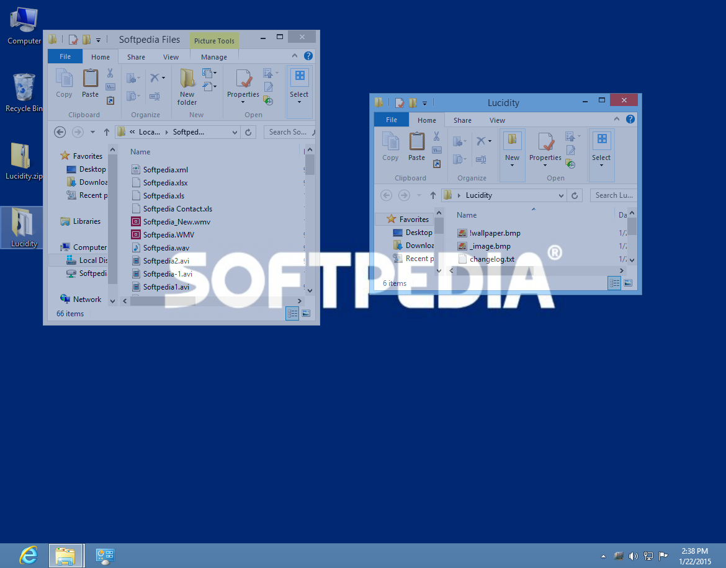
Task: Switch to View tab in Lucidity window
Action: (497, 120)
